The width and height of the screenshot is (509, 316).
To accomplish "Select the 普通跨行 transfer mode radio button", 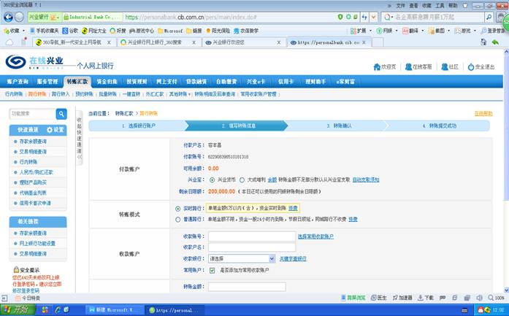I will tap(178, 219).
